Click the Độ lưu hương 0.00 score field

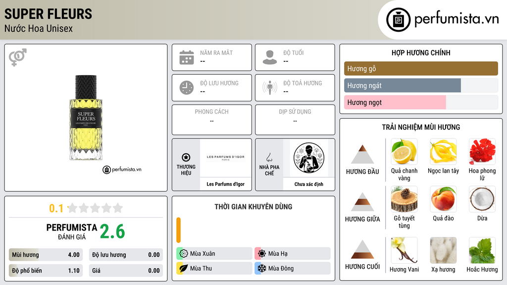(126, 255)
